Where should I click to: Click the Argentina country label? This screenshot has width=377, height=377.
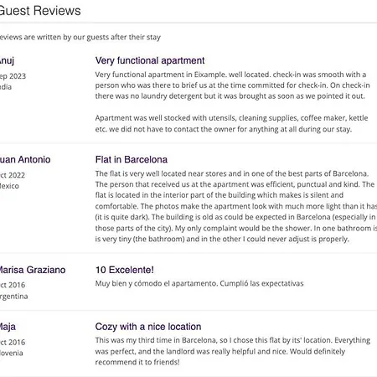click(x=14, y=296)
